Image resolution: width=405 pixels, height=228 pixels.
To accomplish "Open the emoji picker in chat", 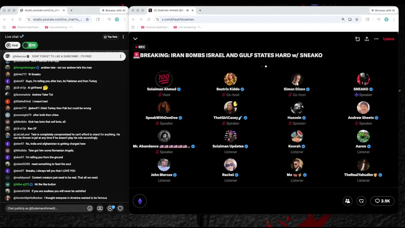I will point(90,208).
